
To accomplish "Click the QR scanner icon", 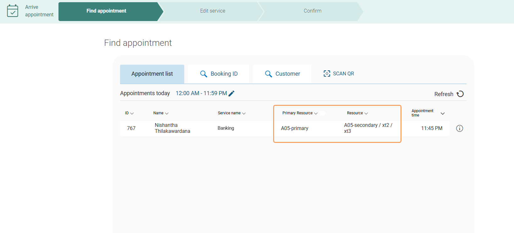I will pyautogui.click(x=327, y=73).
